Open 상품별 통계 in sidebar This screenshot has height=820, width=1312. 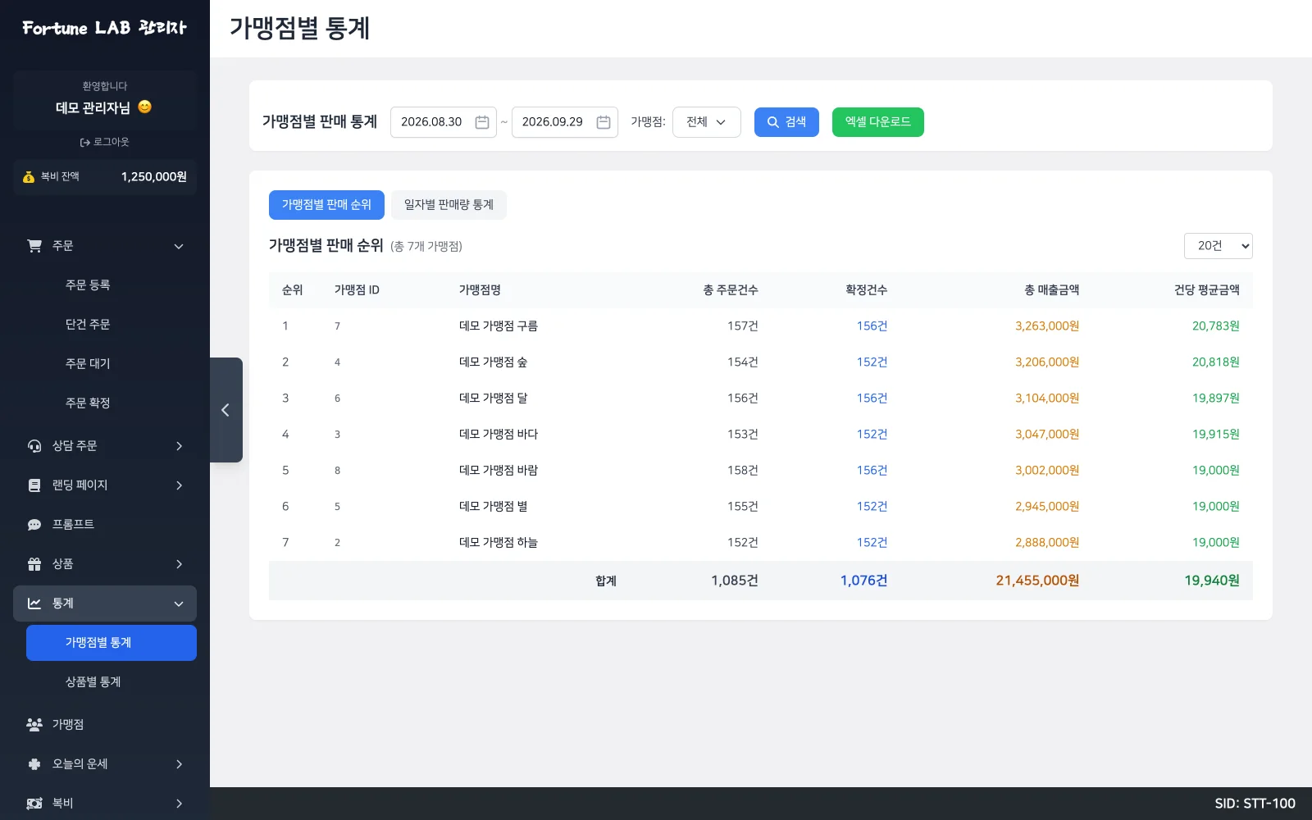click(x=112, y=682)
